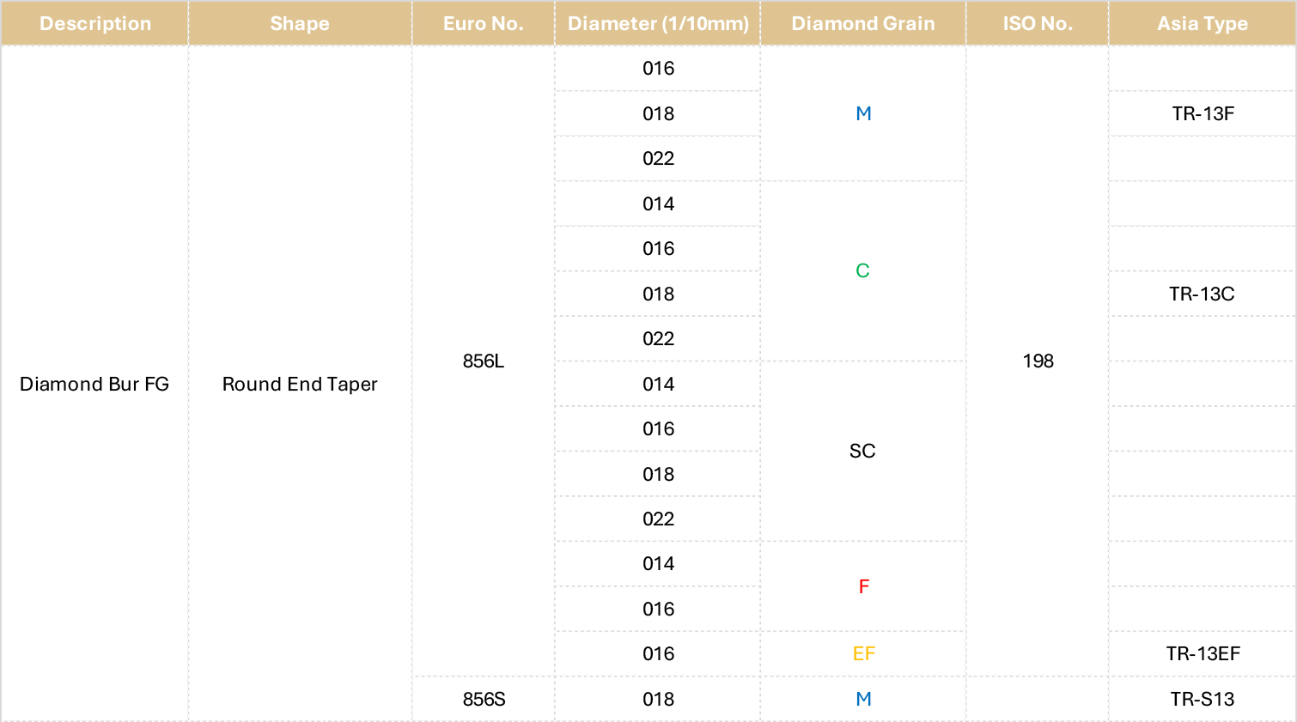Viewport: 1297px width, 722px height.
Task: Select the Diamond Bur FG cell
Action: pos(94,384)
